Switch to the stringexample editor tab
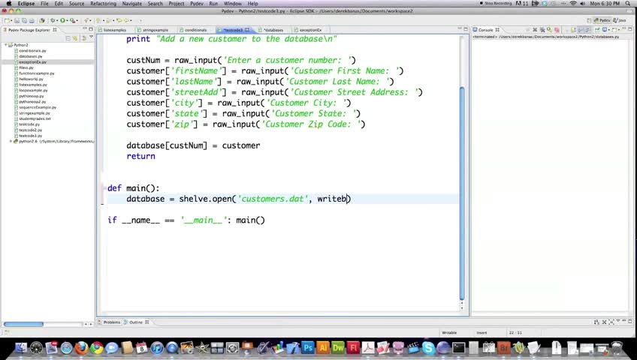Viewport: 637px width, 360px height. coord(155,30)
